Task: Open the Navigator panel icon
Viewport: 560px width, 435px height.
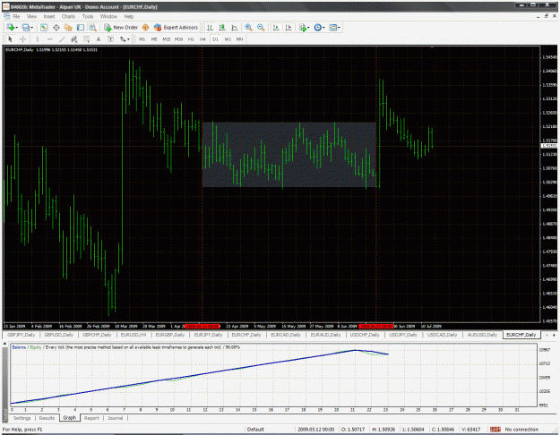Action: pos(68,28)
